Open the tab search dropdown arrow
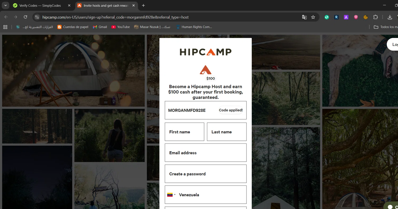The image size is (398, 209). pyautogui.click(x=6, y=6)
